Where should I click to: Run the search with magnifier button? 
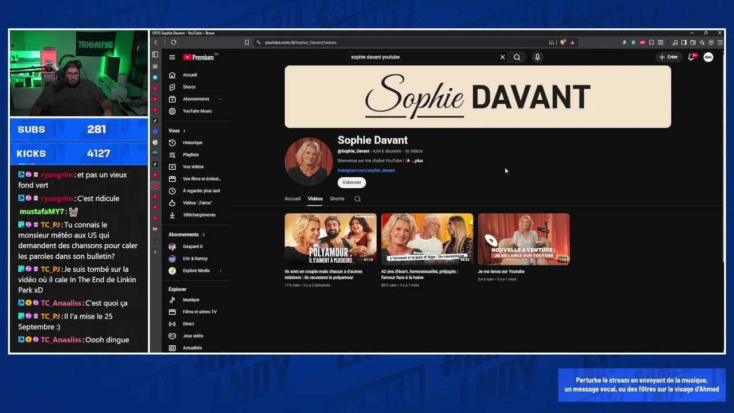517,57
